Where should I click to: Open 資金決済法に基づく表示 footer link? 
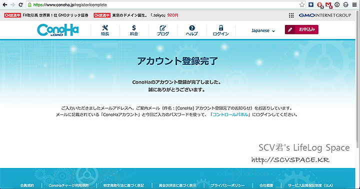point(177,185)
